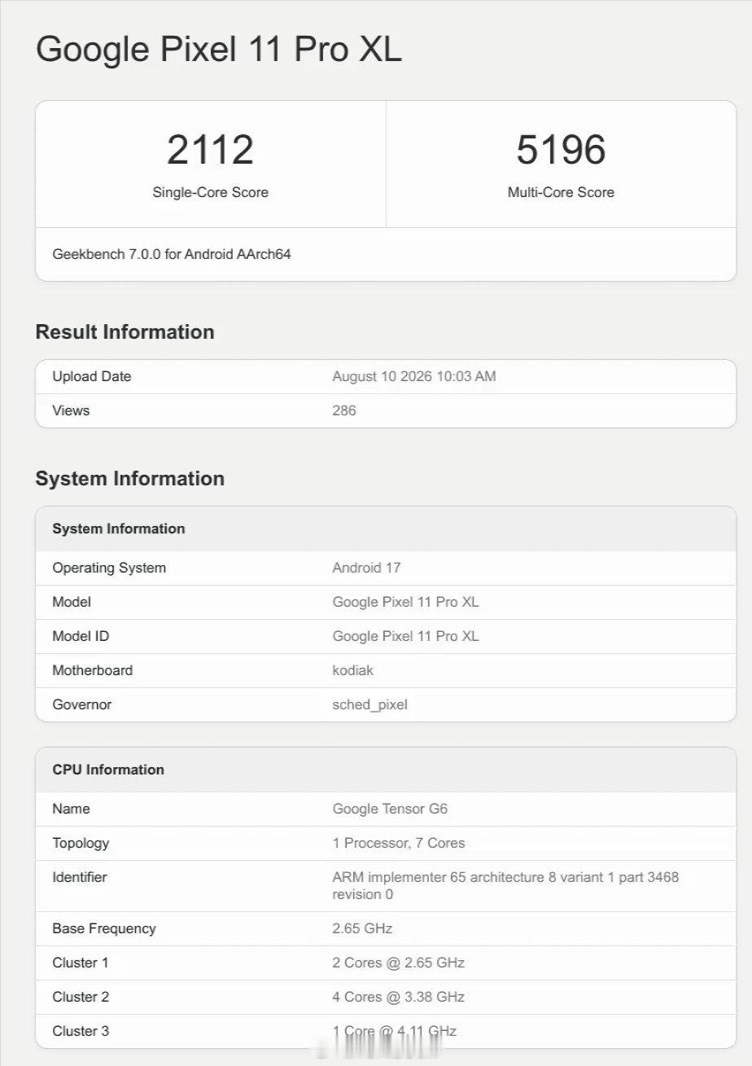Select the Google Tensor G6 value

pos(390,809)
